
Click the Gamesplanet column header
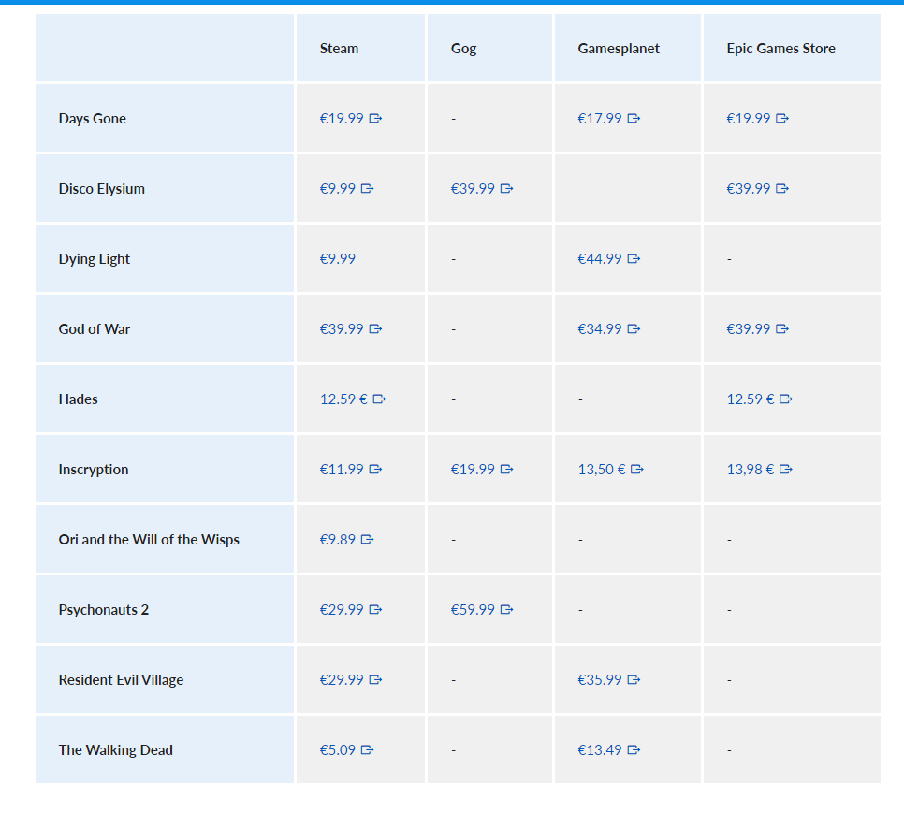(619, 49)
